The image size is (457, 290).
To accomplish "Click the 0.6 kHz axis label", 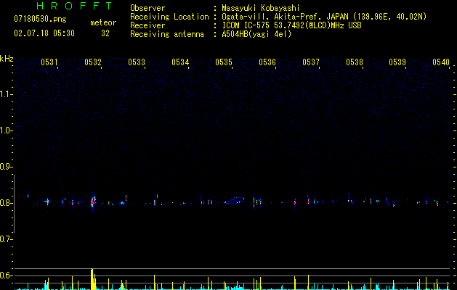I will coord(6,275).
